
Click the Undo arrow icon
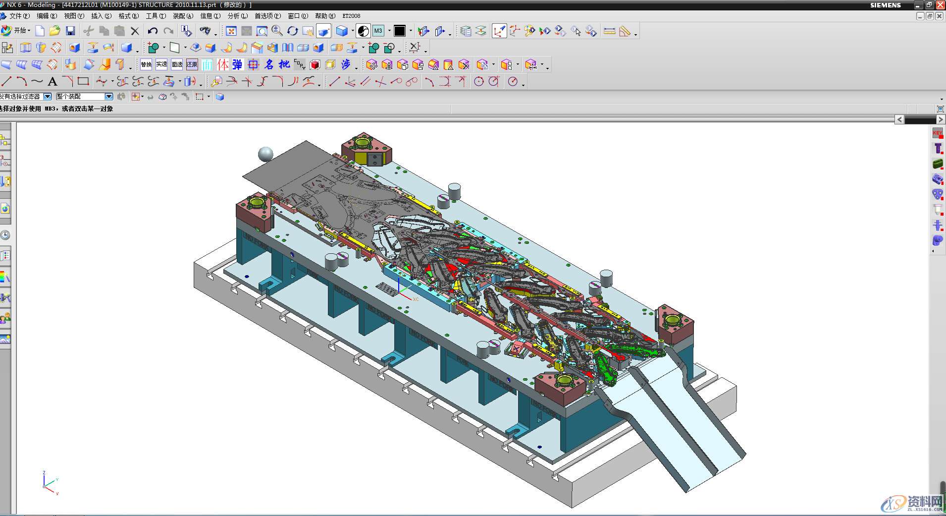tap(153, 31)
